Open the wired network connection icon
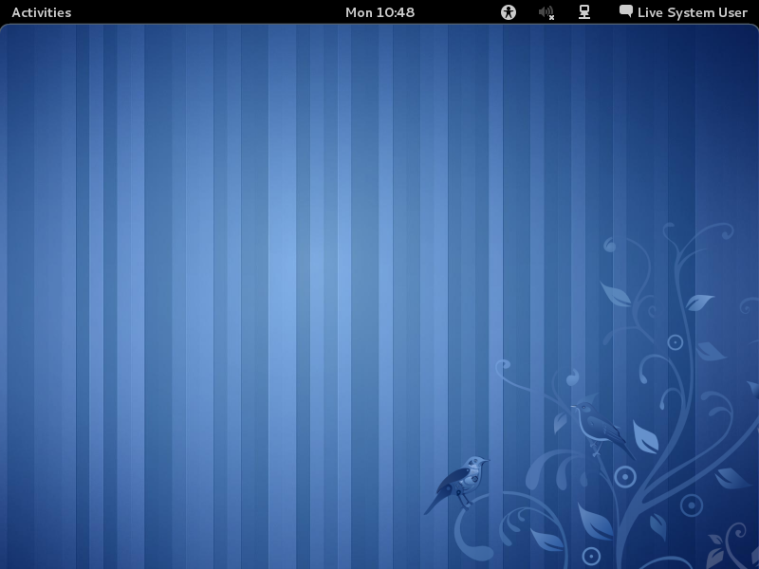 (x=584, y=12)
